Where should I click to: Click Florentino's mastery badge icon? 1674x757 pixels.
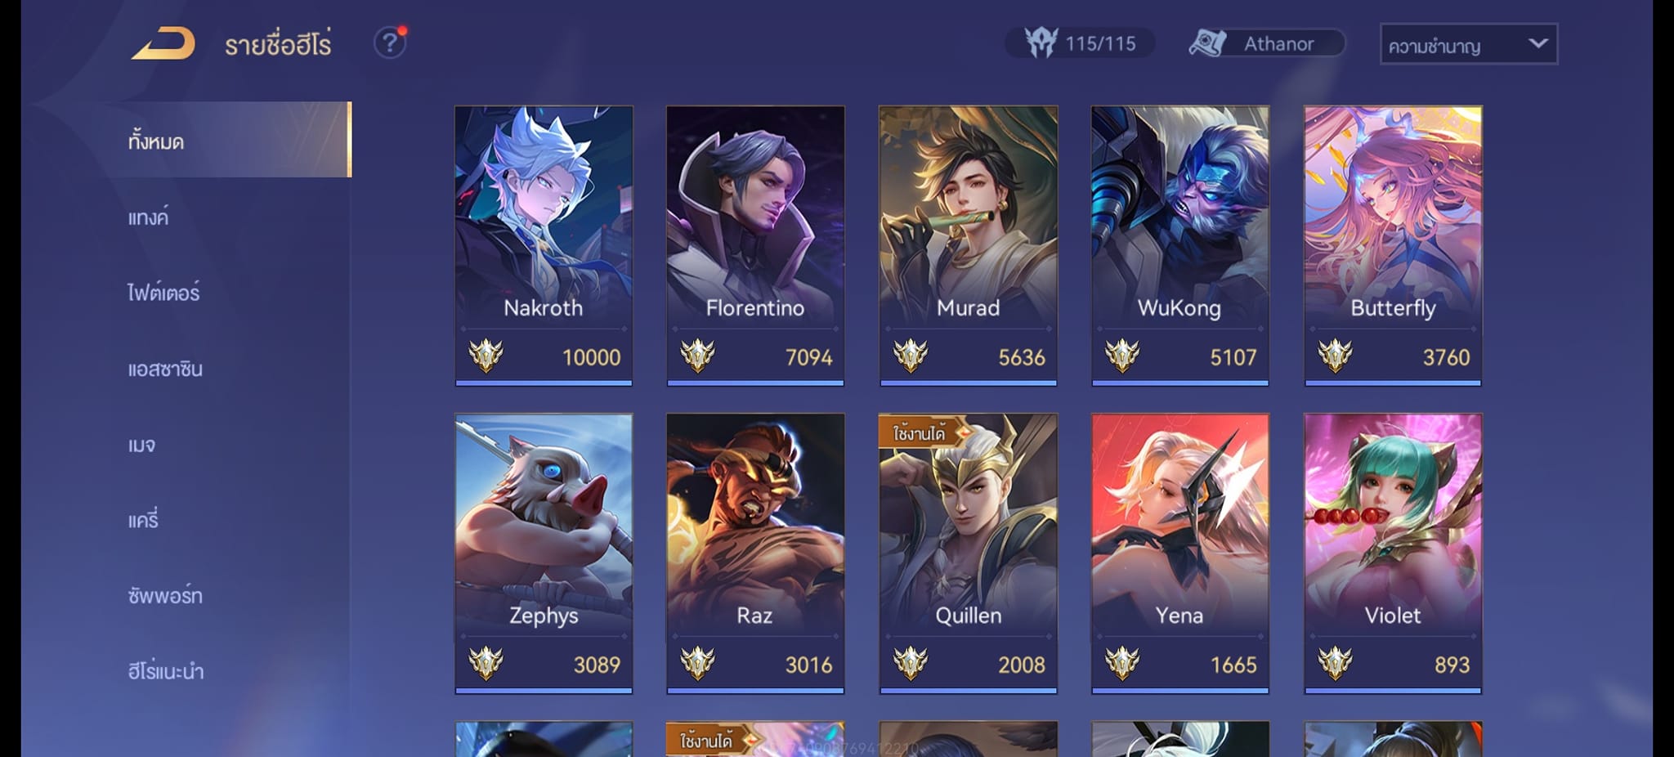(x=697, y=356)
